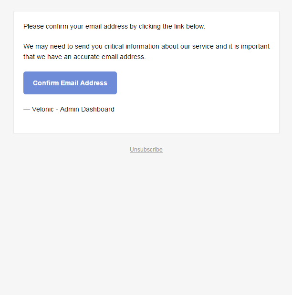
Task: Click the em dash before Velonic
Action: click(27, 109)
